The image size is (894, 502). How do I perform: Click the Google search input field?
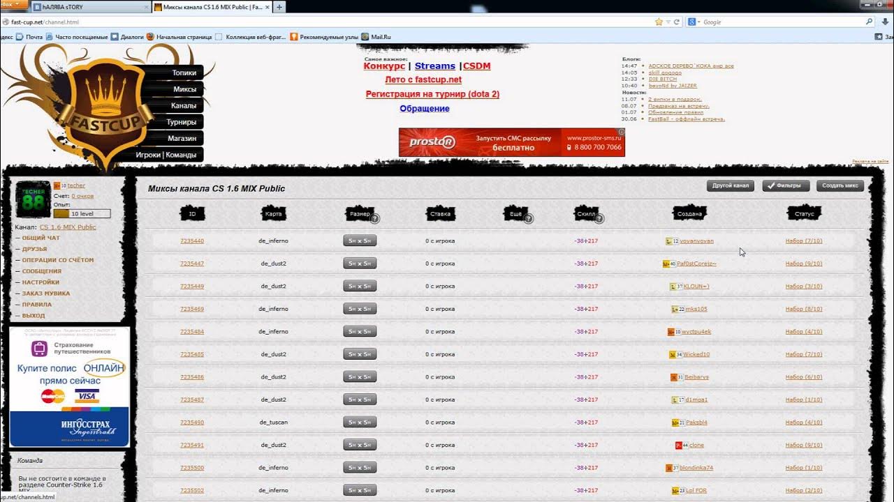point(782,22)
